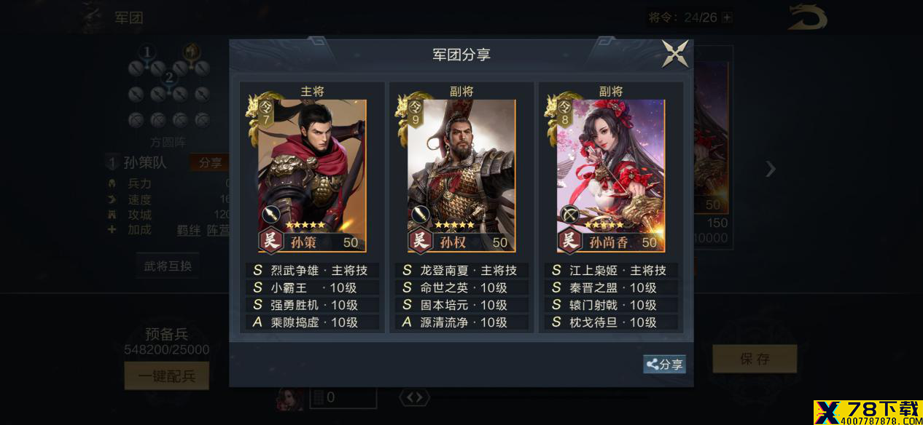
Task: Click the 武将互换 swap generals button
Action: [168, 266]
